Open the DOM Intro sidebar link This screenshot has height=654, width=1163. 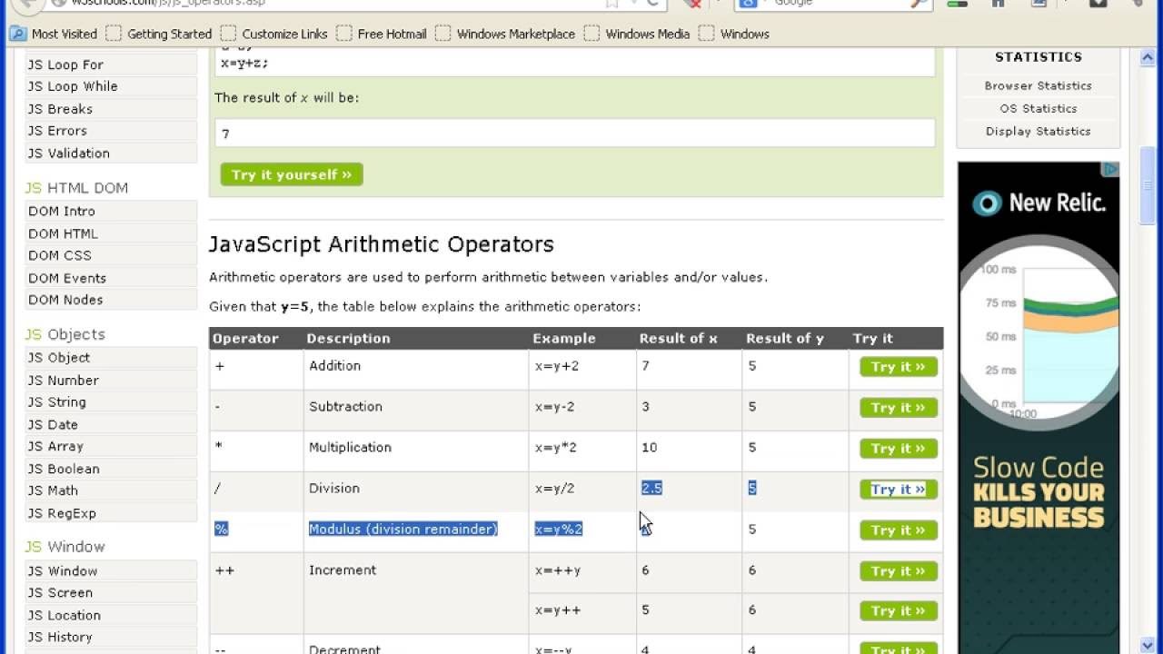(111, 211)
